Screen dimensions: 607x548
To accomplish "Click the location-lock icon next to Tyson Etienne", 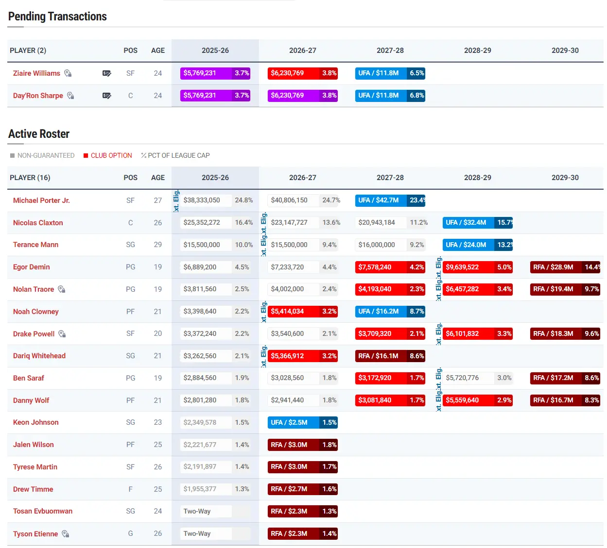I will click(x=66, y=534).
